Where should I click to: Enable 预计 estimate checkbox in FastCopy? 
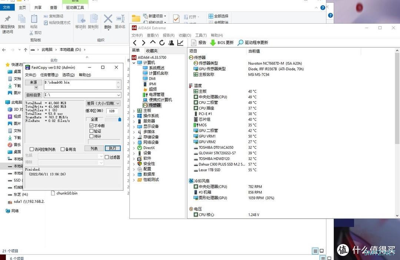[91, 136]
